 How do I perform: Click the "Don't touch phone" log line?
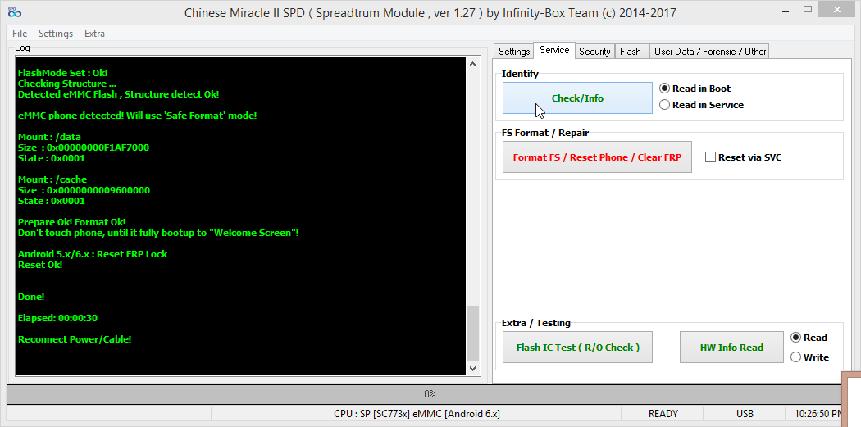(158, 234)
